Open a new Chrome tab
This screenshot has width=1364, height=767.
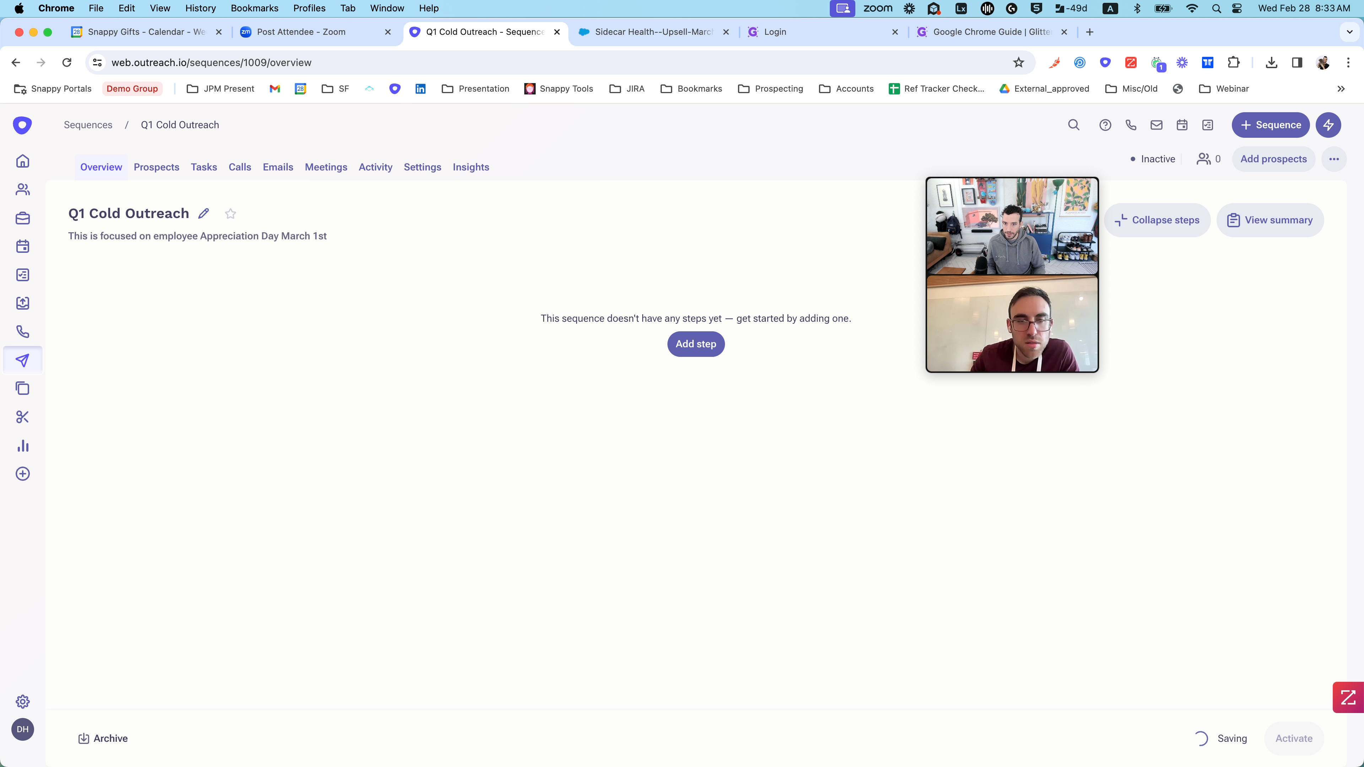1089,32
